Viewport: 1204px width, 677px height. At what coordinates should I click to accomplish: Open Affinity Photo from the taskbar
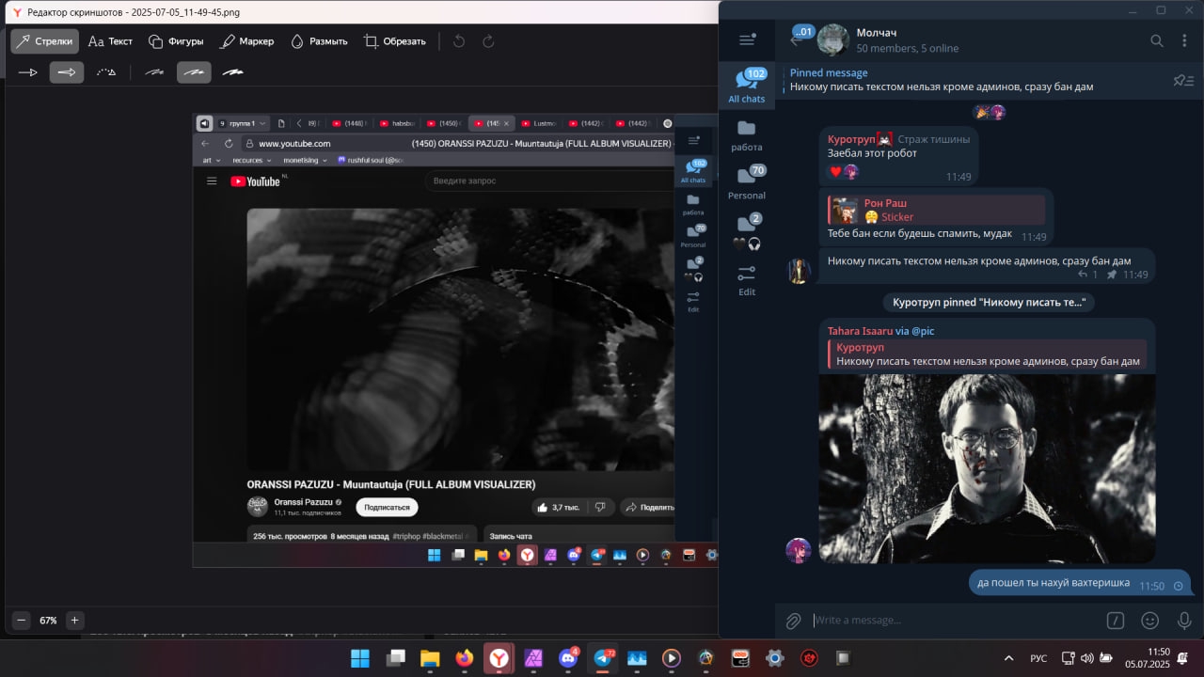[533, 658]
